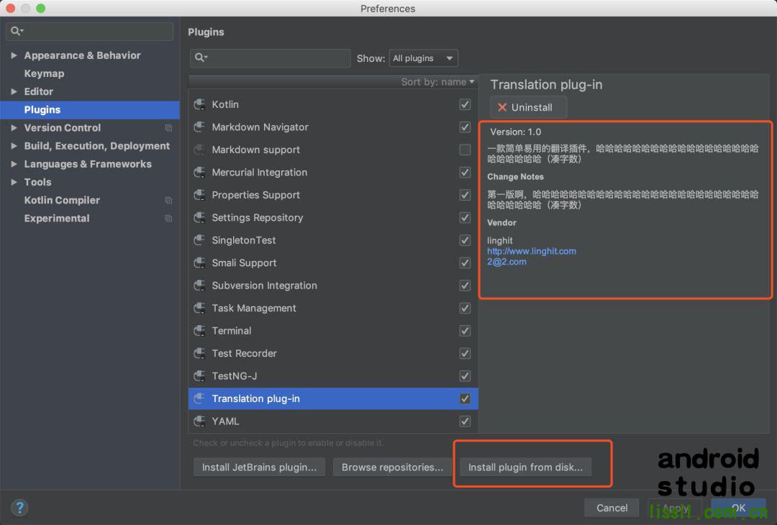Toggle the SingletonTest plugin checkbox

pyautogui.click(x=465, y=240)
